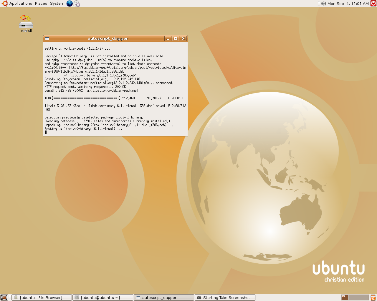This screenshot has width=377, height=301.
Task: Open the System menu
Action: 57,4
